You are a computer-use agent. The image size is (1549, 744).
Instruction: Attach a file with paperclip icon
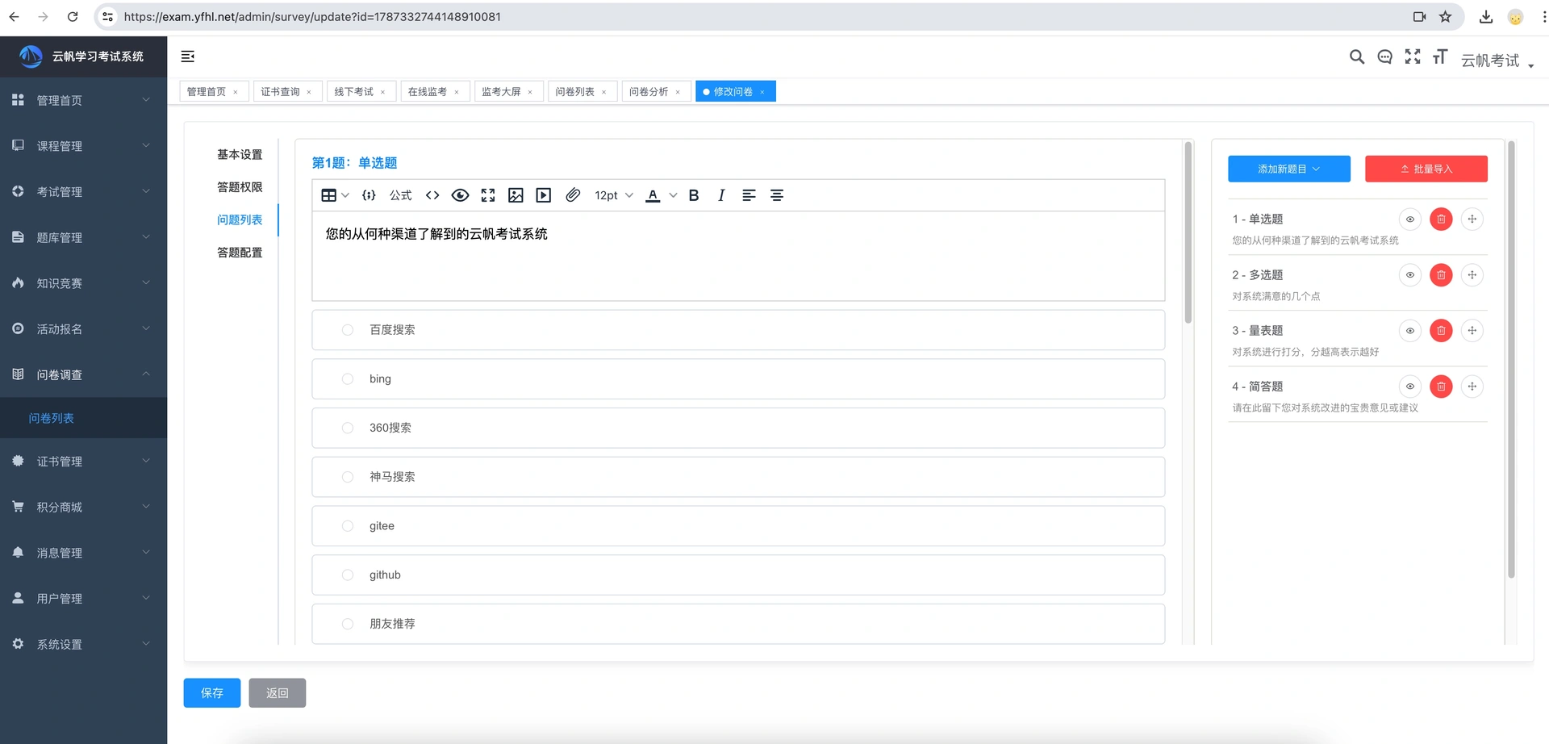(573, 195)
